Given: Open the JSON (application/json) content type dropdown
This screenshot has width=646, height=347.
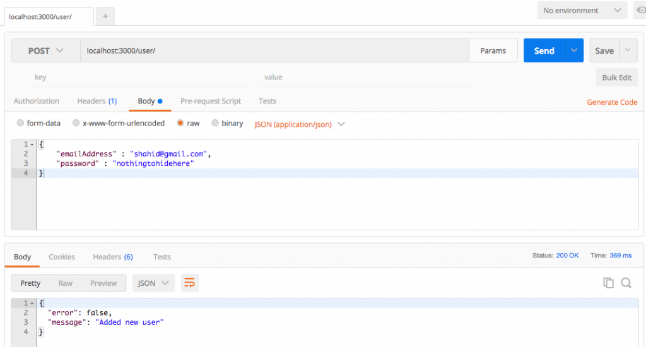Looking at the screenshot, I should point(300,124).
